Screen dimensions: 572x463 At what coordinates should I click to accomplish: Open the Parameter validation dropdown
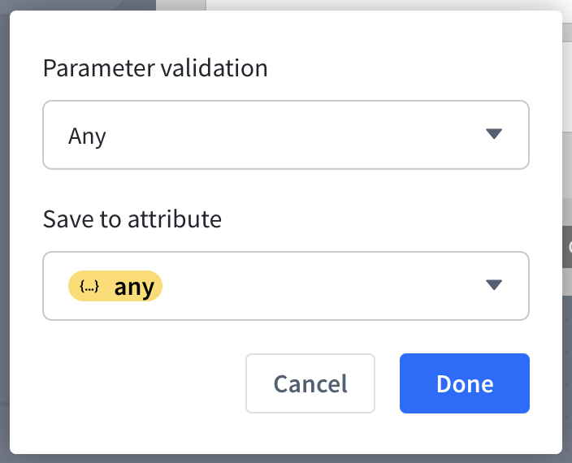pyautogui.click(x=286, y=135)
